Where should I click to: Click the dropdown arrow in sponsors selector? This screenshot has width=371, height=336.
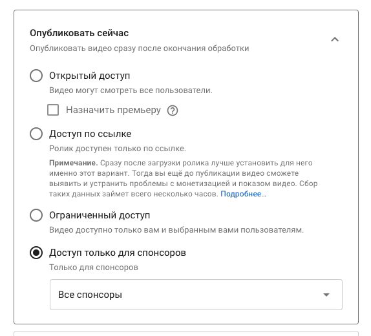pos(326,295)
